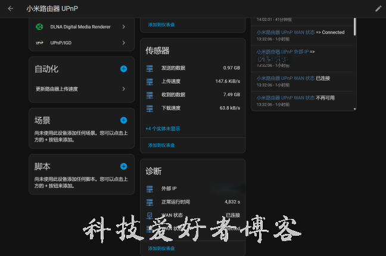This screenshot has width=386, height=256.
Task: Show the +4 个实体未显示 hidden entities
Action: tap(163, 128)
